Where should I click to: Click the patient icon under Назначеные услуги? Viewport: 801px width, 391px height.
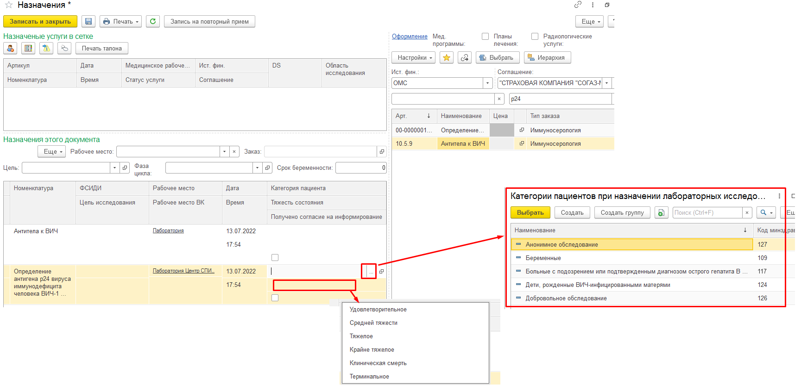pos(10,48)
